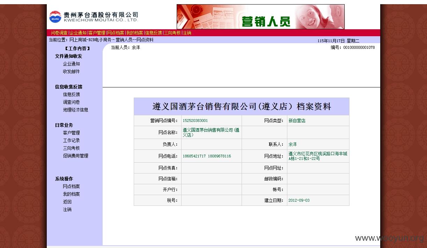The height and width of the screenshot is (248, 427).
Task: Select 注销 under 系统操作 sidebar
Action: [67, 209]
